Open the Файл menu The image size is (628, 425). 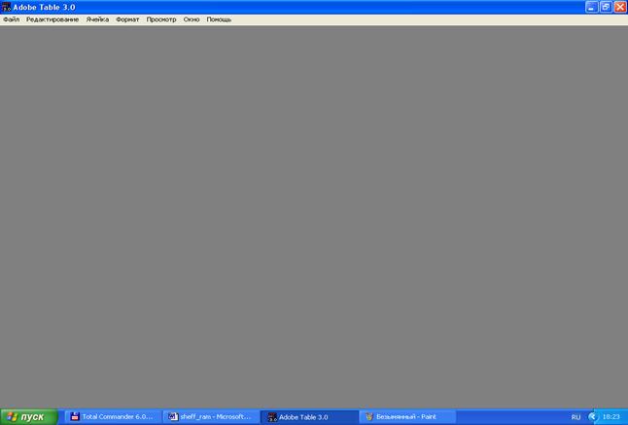(11, 19)
